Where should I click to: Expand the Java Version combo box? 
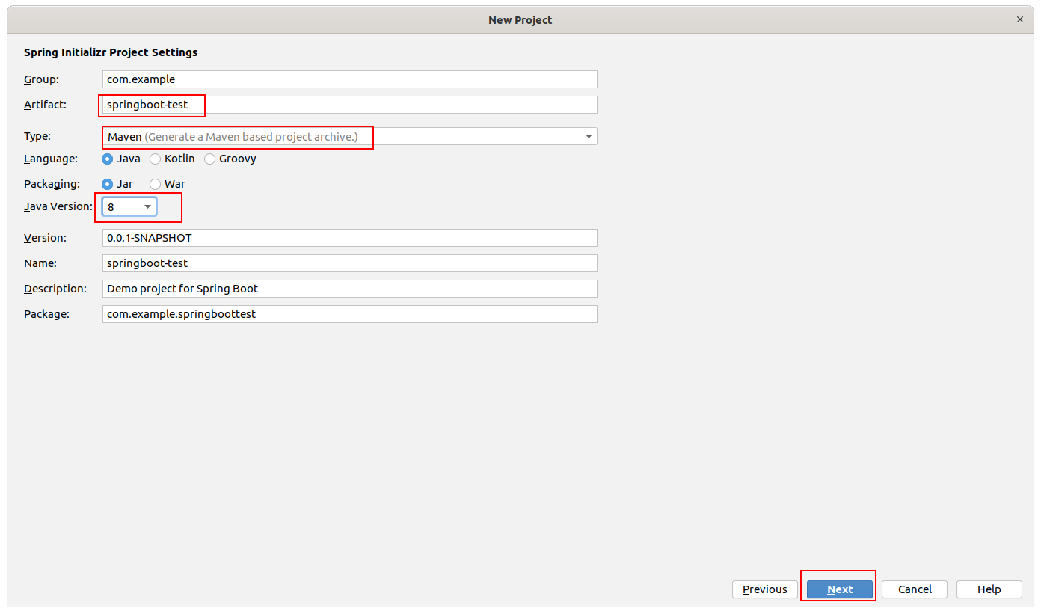(129, 206)
